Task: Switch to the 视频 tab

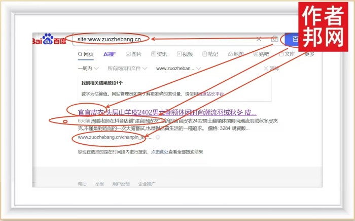Action: pyautogui.click(x=185, y=54)
